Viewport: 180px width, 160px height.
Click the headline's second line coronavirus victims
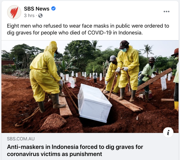54,154
